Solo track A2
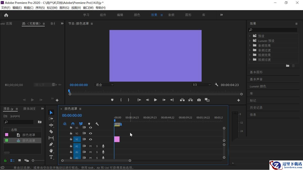The width and height of the screenshot is (303, 170). pyautogui.click(x=97, y=152)
